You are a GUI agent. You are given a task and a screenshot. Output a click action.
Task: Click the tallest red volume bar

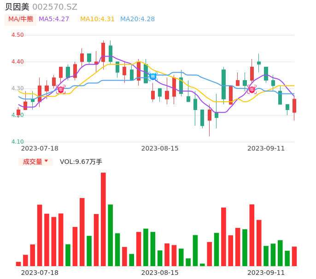[x=103, y=219]
